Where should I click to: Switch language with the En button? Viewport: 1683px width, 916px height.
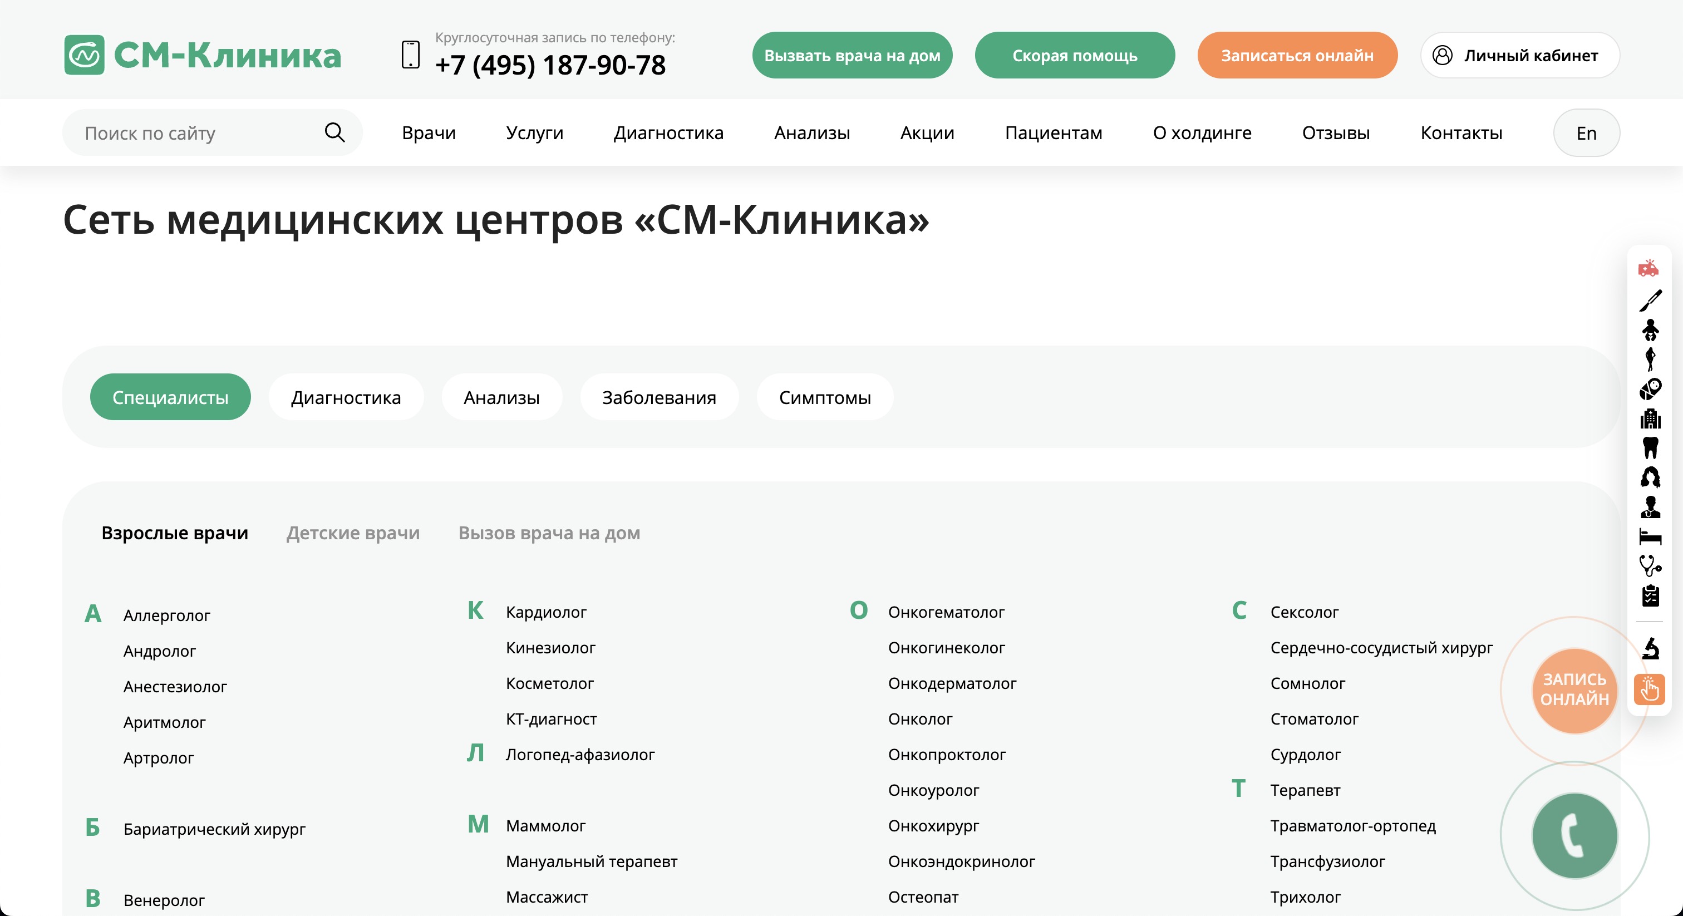[x=1586, y=132]
